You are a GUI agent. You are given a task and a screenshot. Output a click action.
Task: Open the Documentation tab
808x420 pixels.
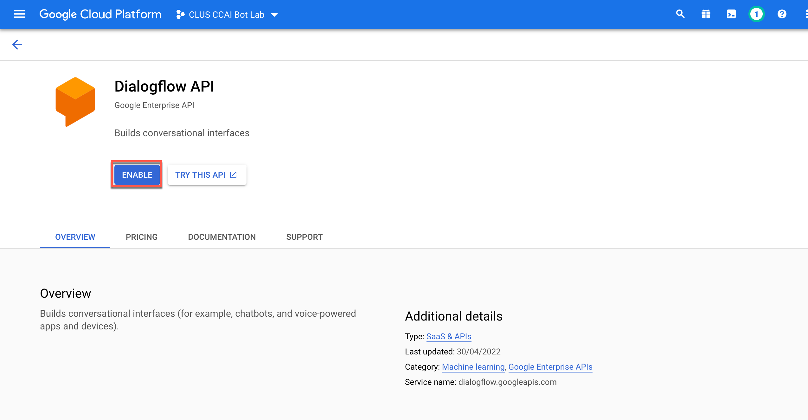(x=222, y=237)
